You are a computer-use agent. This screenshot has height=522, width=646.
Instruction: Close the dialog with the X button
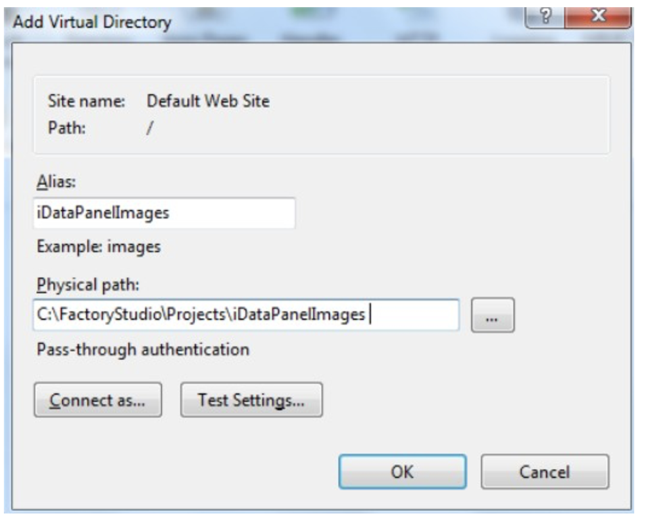coord(598,16)
